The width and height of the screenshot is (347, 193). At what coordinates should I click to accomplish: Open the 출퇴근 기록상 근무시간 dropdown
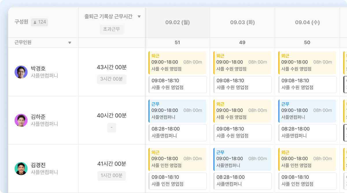(139, 17)
